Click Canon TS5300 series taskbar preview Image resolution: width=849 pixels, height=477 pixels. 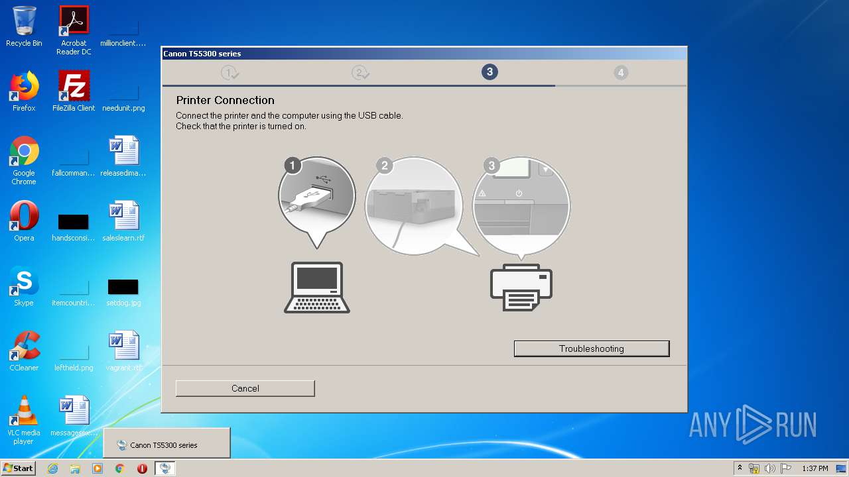[x=166, y=443]
